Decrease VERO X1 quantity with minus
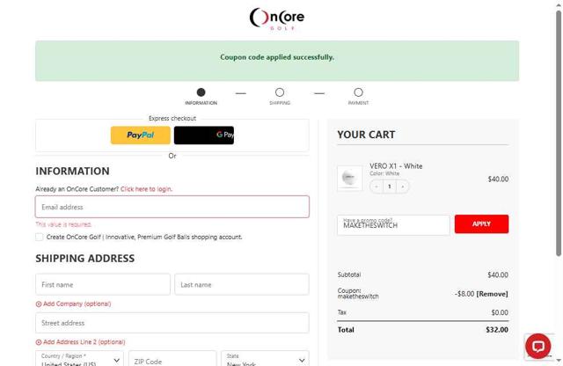The height and width of the screenshot is (366, 563). [x=377, y=187]
